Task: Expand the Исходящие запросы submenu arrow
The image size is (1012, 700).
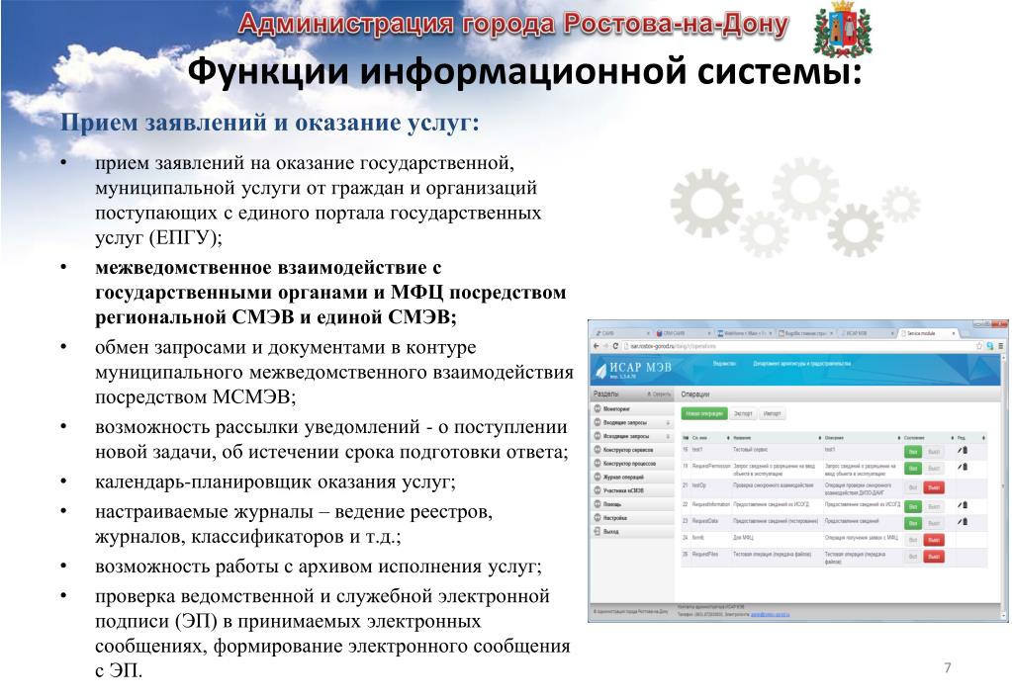Action: pyautogui.click(x=668, y=437)
